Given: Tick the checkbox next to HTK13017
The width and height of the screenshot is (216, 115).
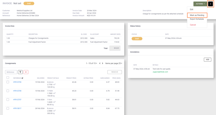Looking at the screenshot, I should coord(8,108).
